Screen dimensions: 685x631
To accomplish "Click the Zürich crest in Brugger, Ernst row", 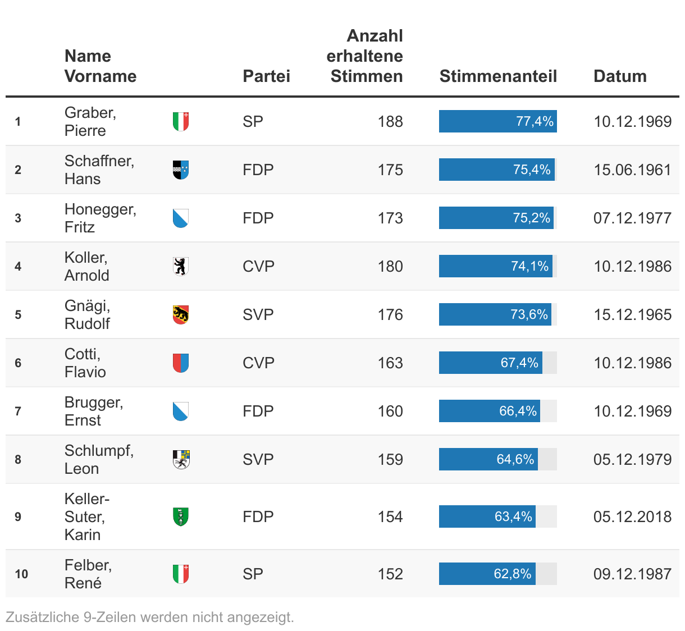I will click(181, 411).
